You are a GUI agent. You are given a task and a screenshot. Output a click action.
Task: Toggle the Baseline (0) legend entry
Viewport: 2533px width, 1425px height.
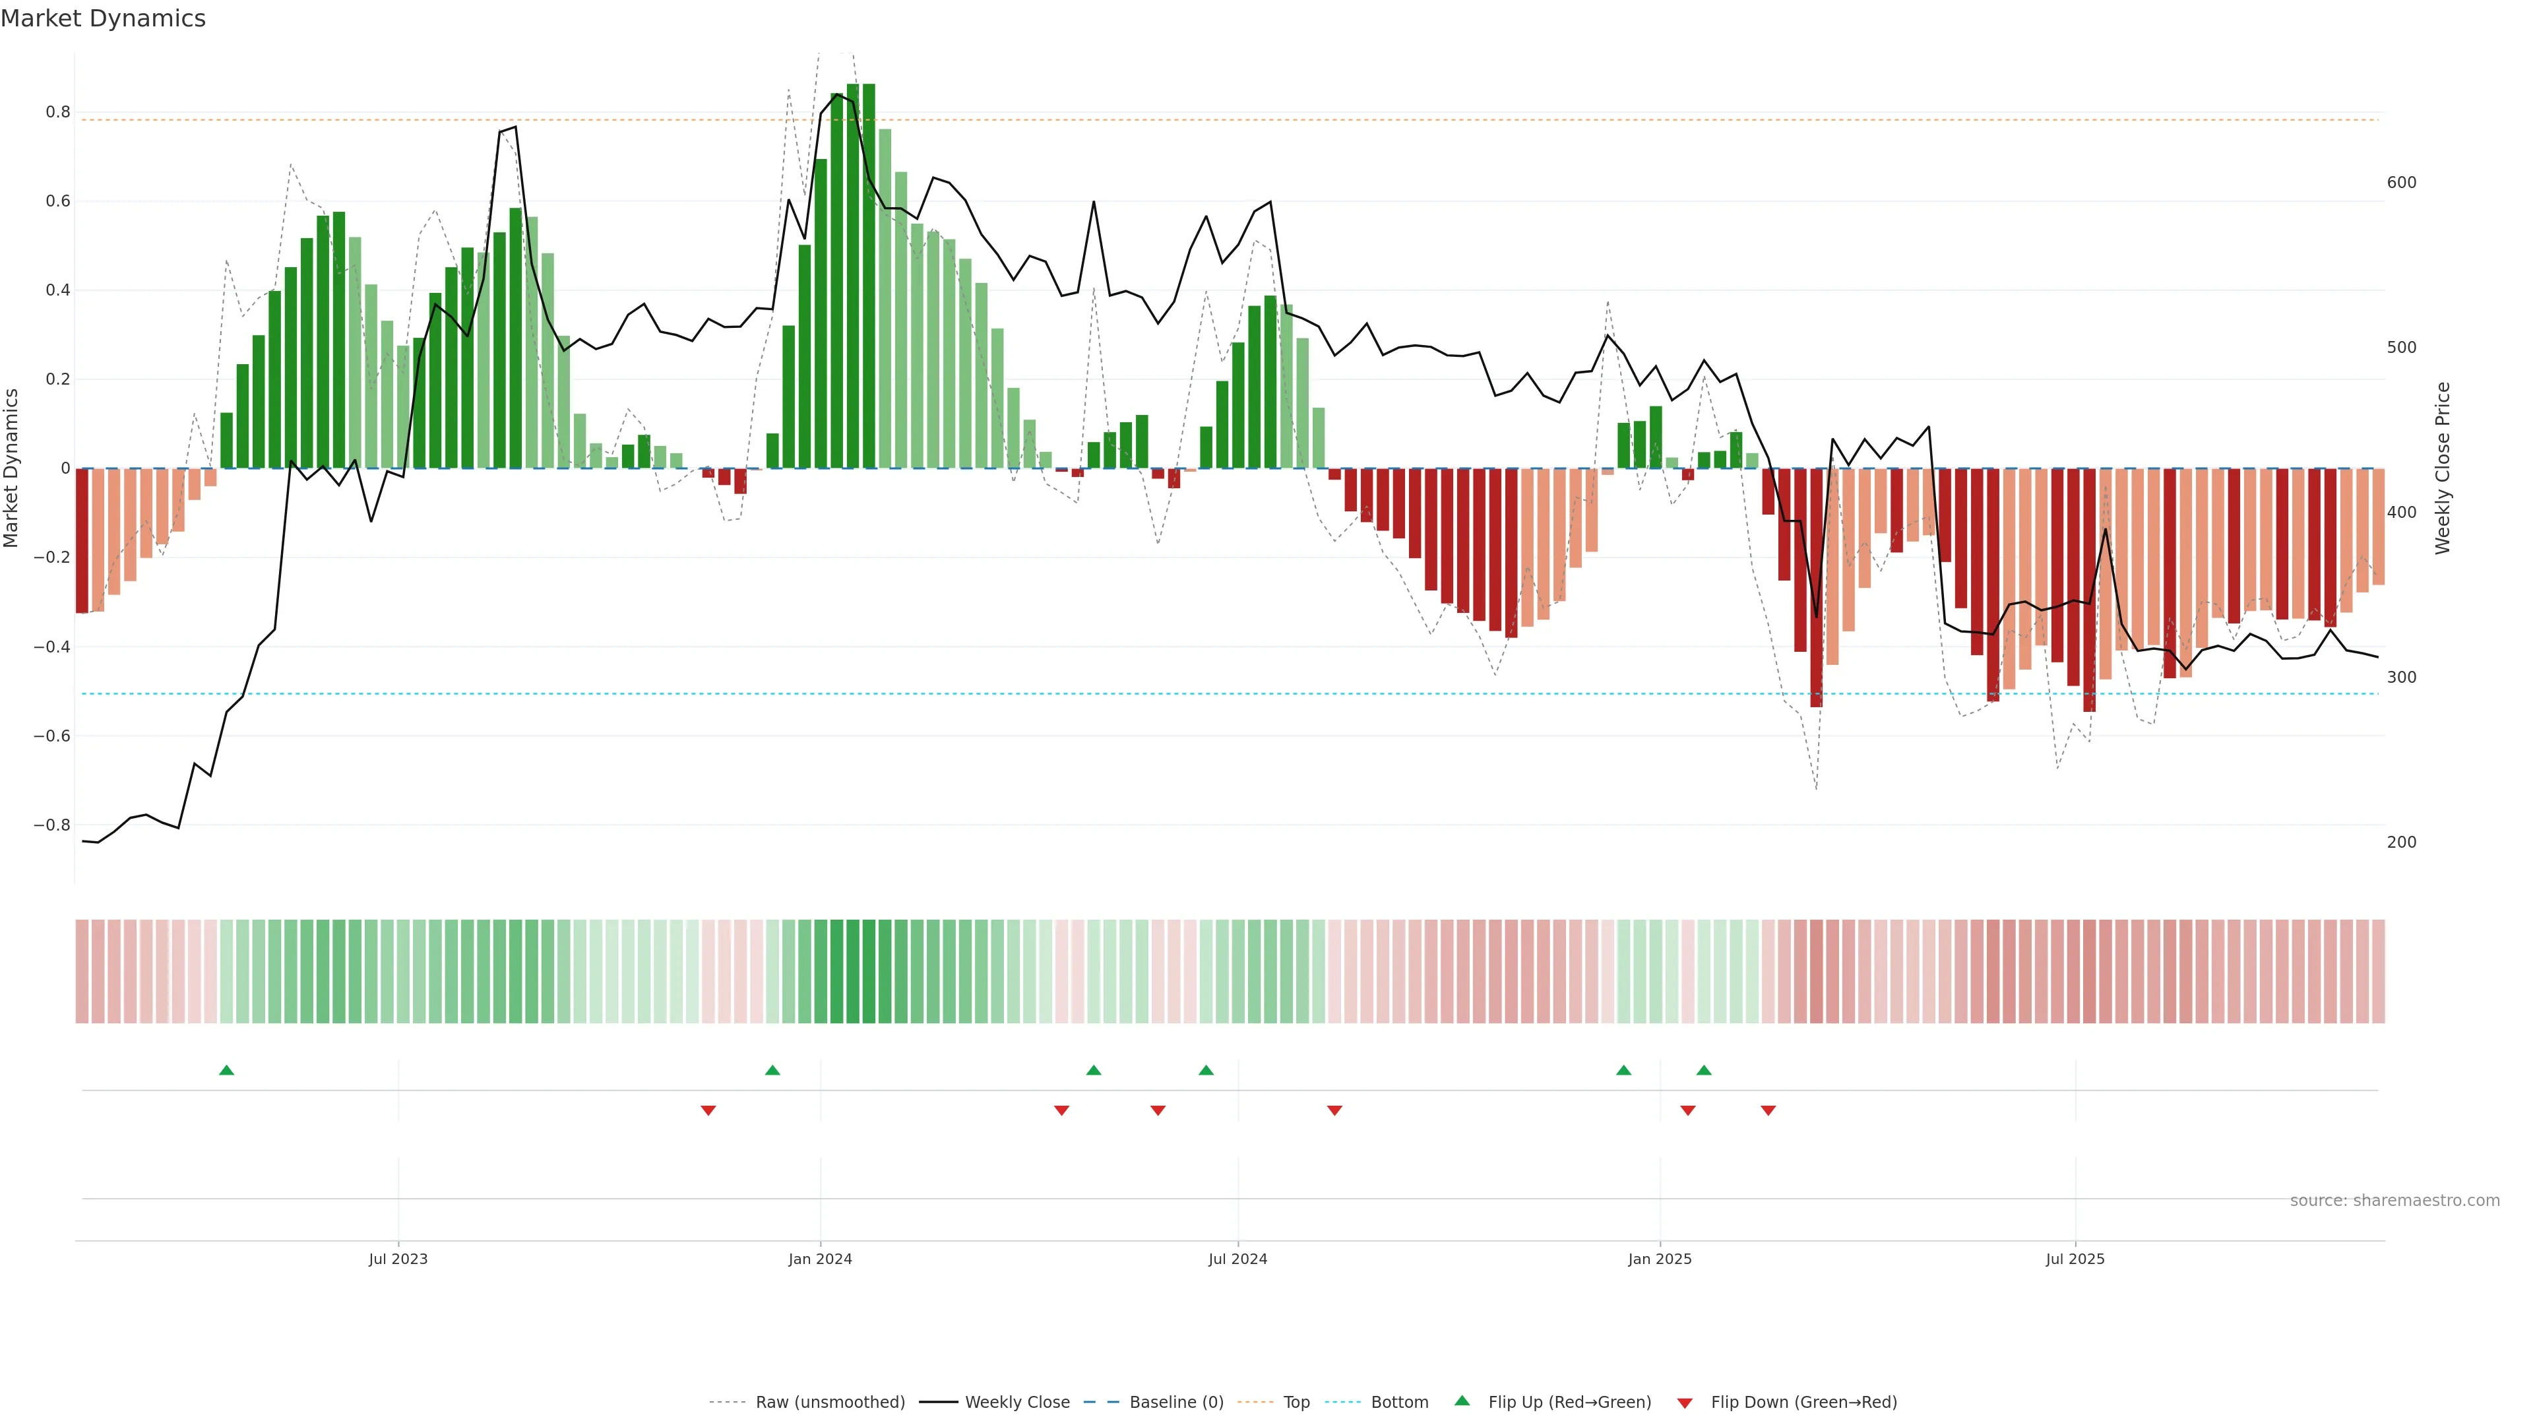tap(1176, 1403)
